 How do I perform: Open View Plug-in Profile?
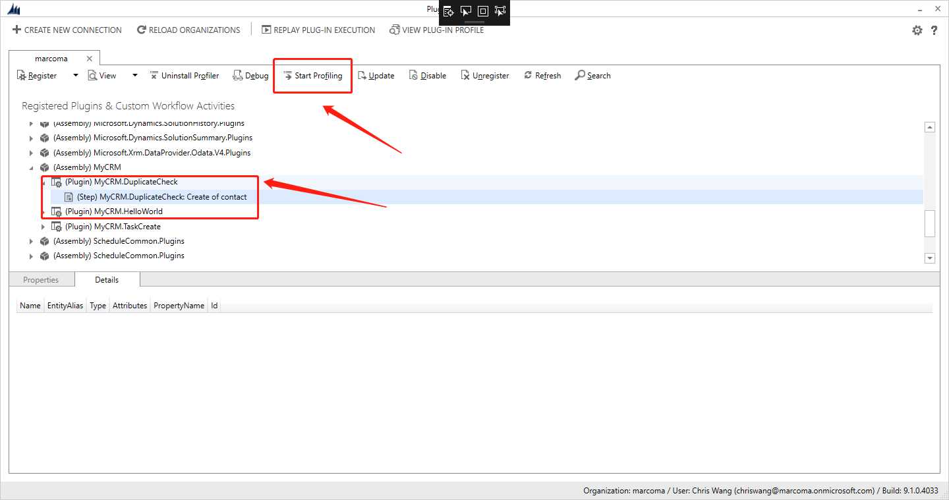click(436, 30)
